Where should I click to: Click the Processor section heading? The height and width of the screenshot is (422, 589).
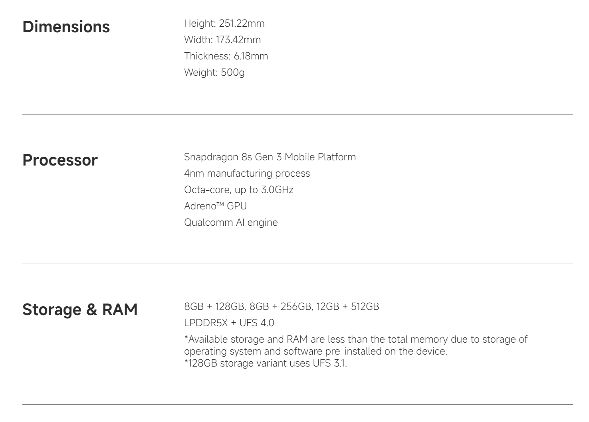point(60,160)
